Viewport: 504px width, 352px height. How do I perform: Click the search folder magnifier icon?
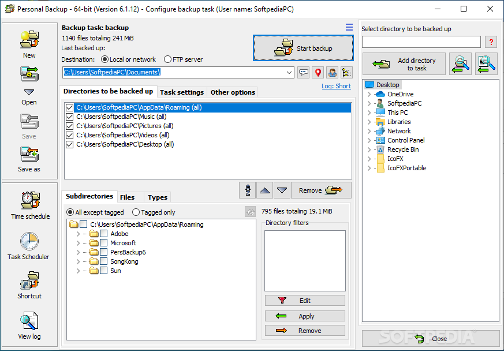tap(460, 64)
